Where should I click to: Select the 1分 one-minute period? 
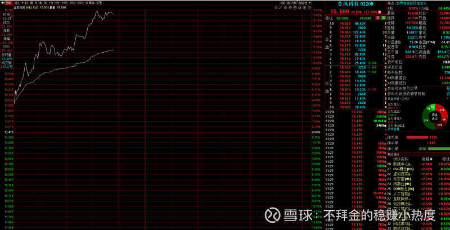coord(51,3)
